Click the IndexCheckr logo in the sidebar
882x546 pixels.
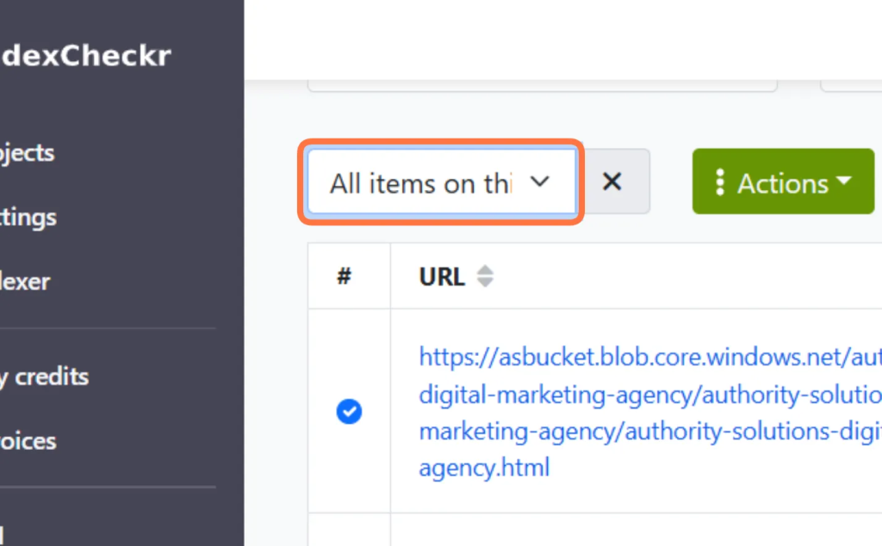pos(85,55)
